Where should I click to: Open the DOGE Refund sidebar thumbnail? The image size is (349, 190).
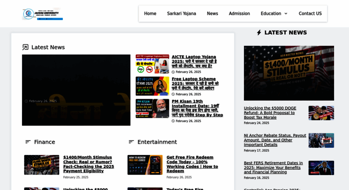[321, 113]
